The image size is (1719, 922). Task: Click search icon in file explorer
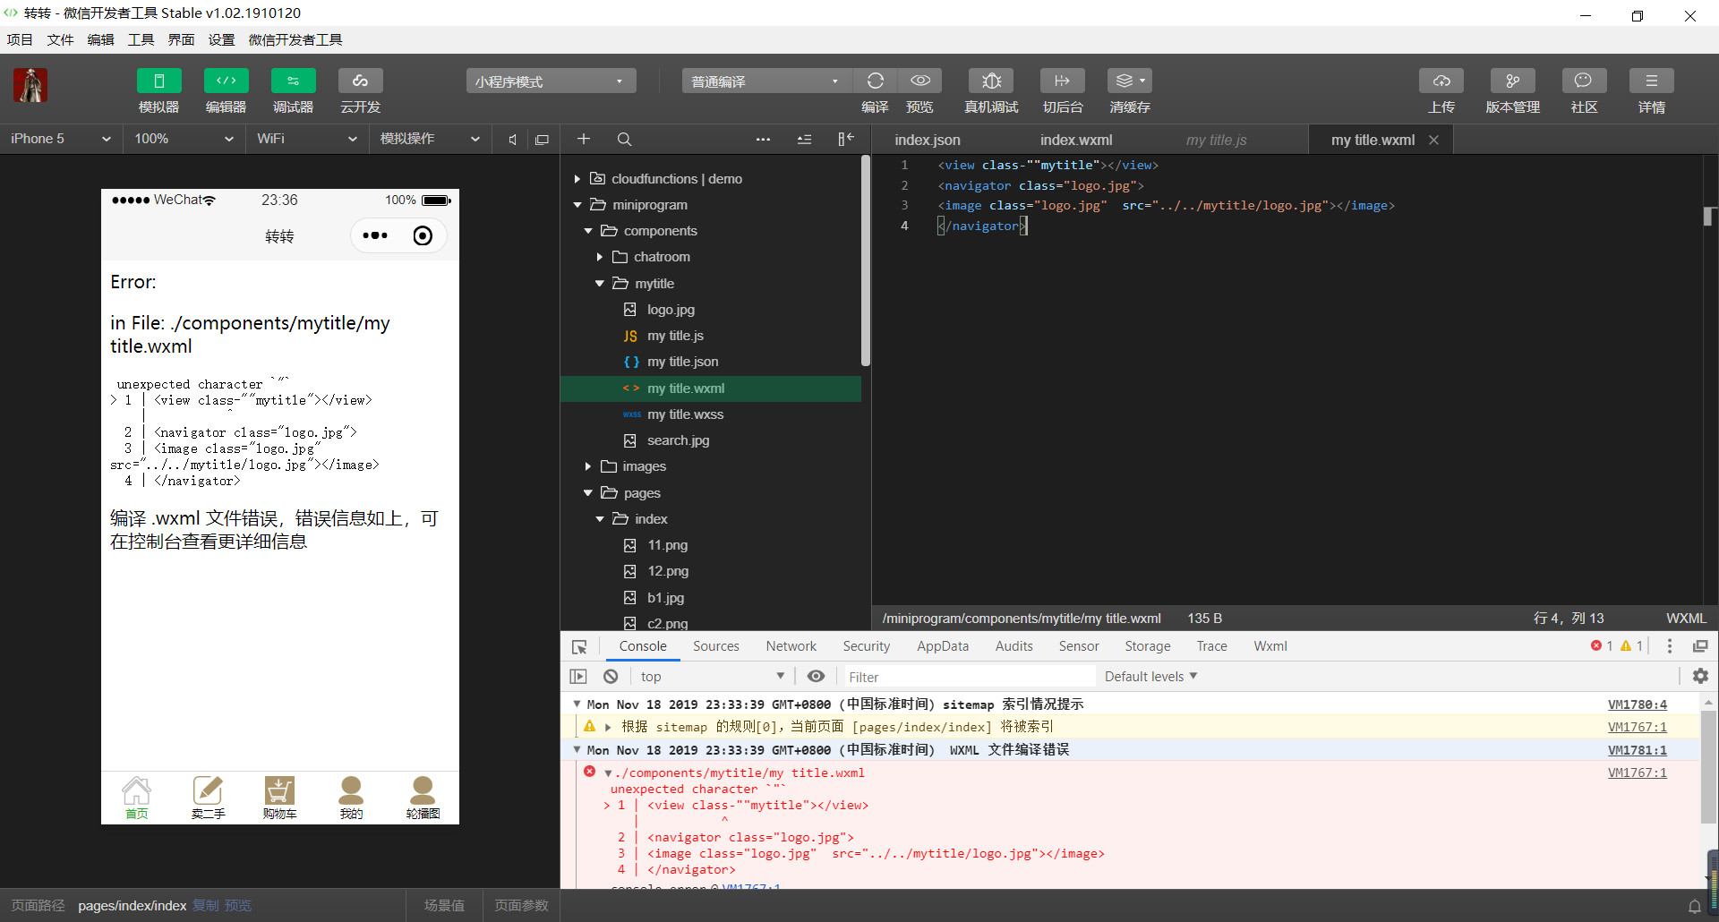coord(624,140)
